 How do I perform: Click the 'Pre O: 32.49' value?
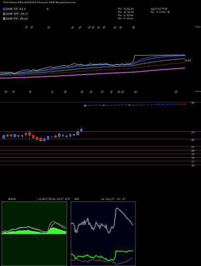pos(126,9)
